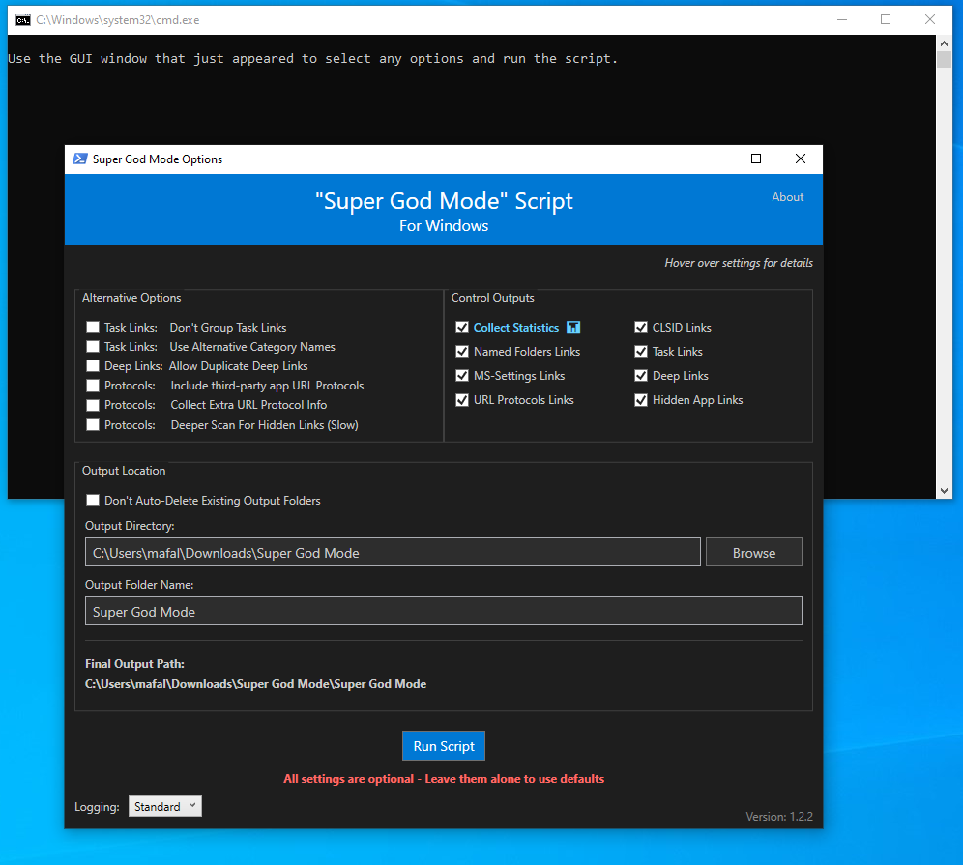
Task: Click the Output Directory text field
Action: [x=393, y=553]
